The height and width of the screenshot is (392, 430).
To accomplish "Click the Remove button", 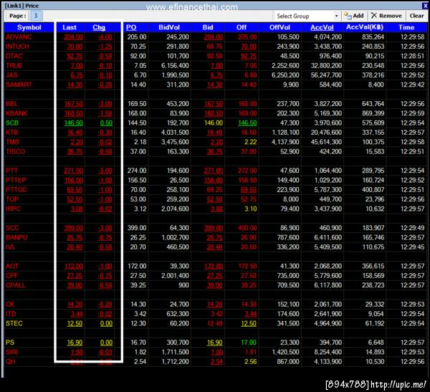I will click(386, 16).
